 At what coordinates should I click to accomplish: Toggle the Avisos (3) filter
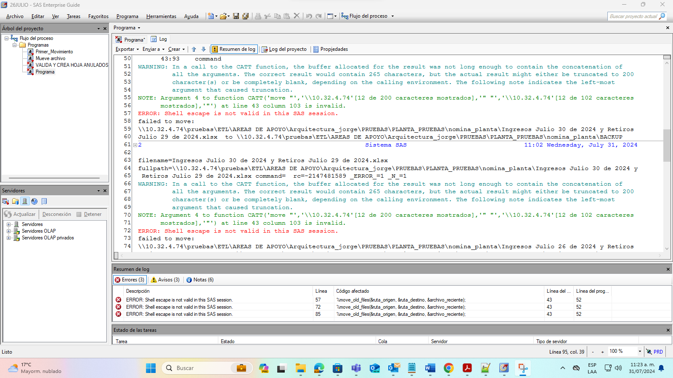tap(165, 279)
